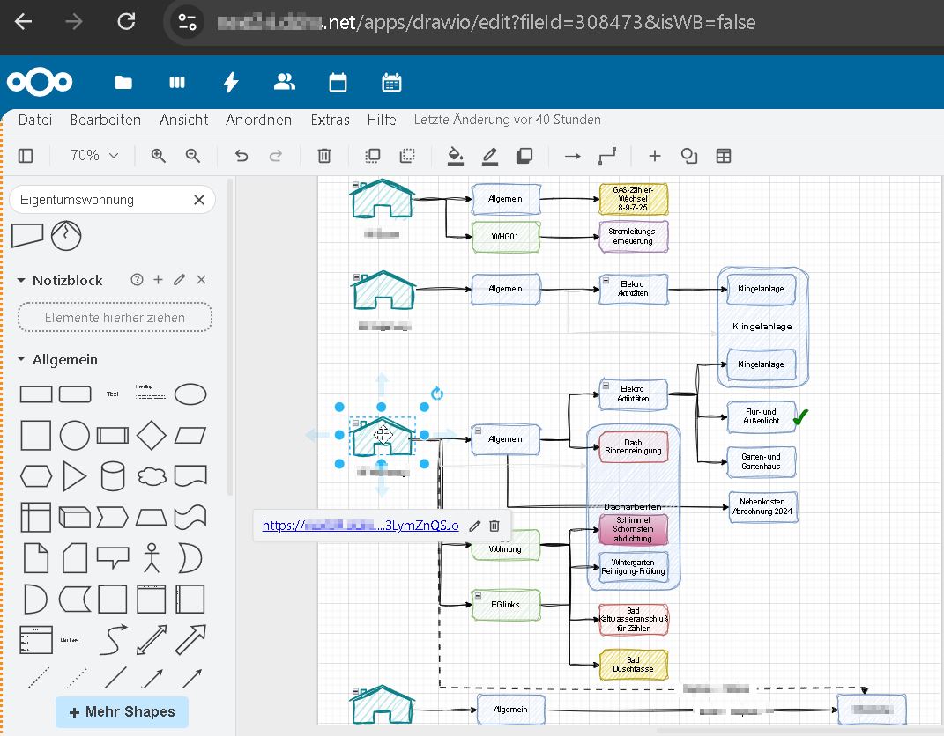Screen dimensions: 944x736
Task: Open the Extras menu
Action: click(330, 120)
